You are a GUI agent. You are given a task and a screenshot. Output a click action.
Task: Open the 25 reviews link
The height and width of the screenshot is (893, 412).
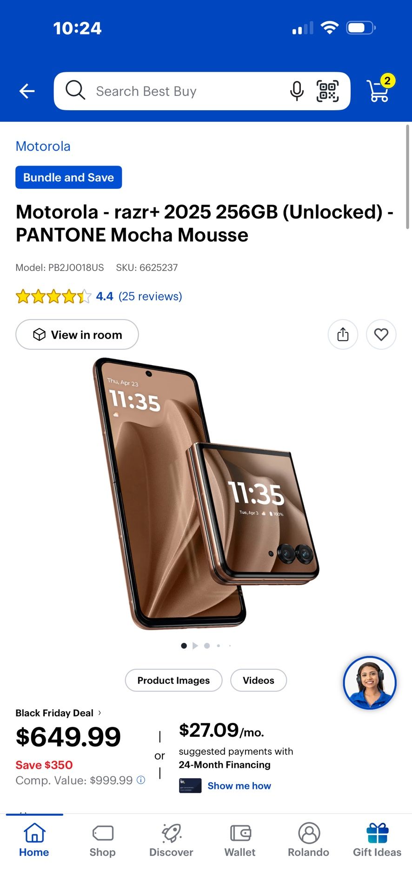(x=150, y=296)
